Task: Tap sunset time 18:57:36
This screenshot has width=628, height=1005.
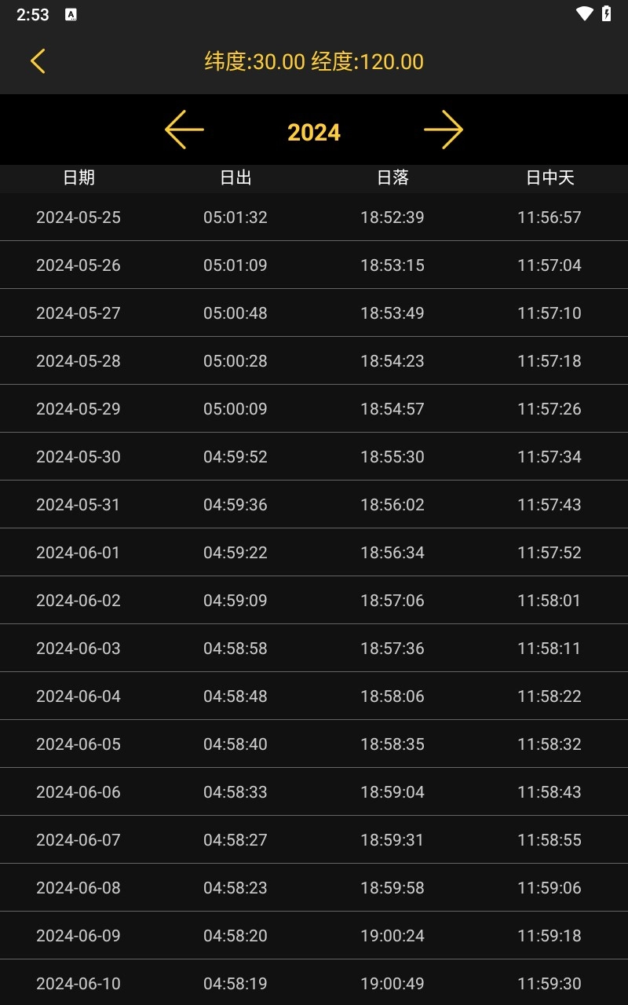Action: pos(392,649)
